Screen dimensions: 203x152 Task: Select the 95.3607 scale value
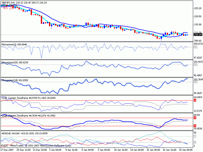(x=198, y=93)
